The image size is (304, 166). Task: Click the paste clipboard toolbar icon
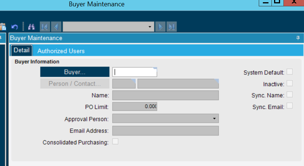tap(3, 27)
